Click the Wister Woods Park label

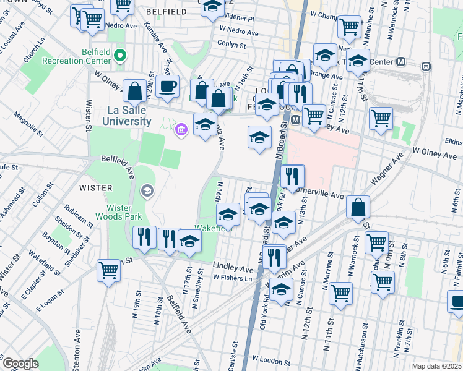point(119,212)
